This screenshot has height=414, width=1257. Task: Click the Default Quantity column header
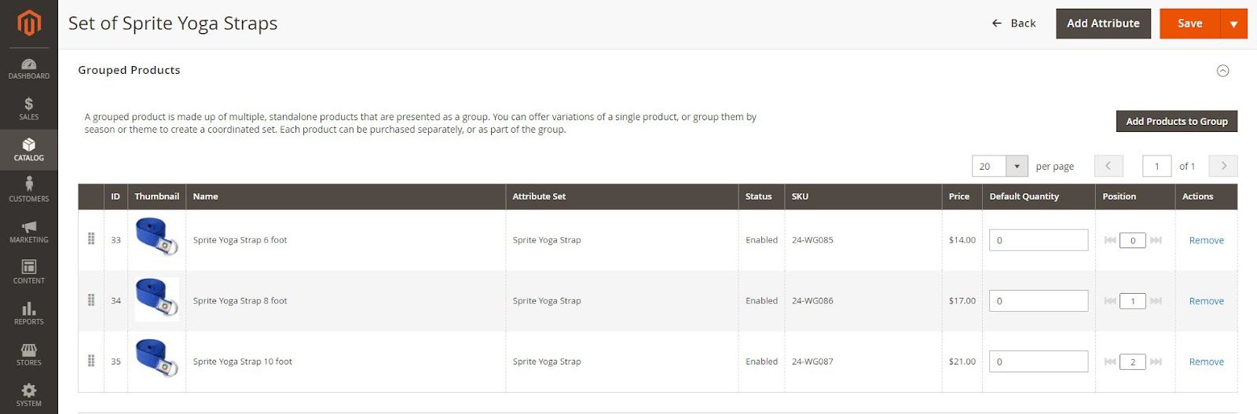click(1039, 196)
